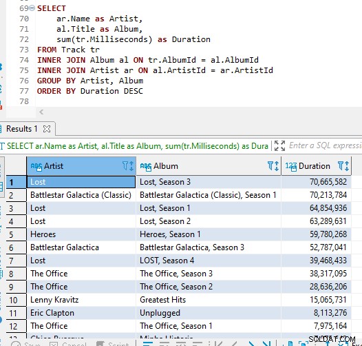The image size is (362, 346).
Task: Click the 'Unplugged' album cell
Action: 209,313
